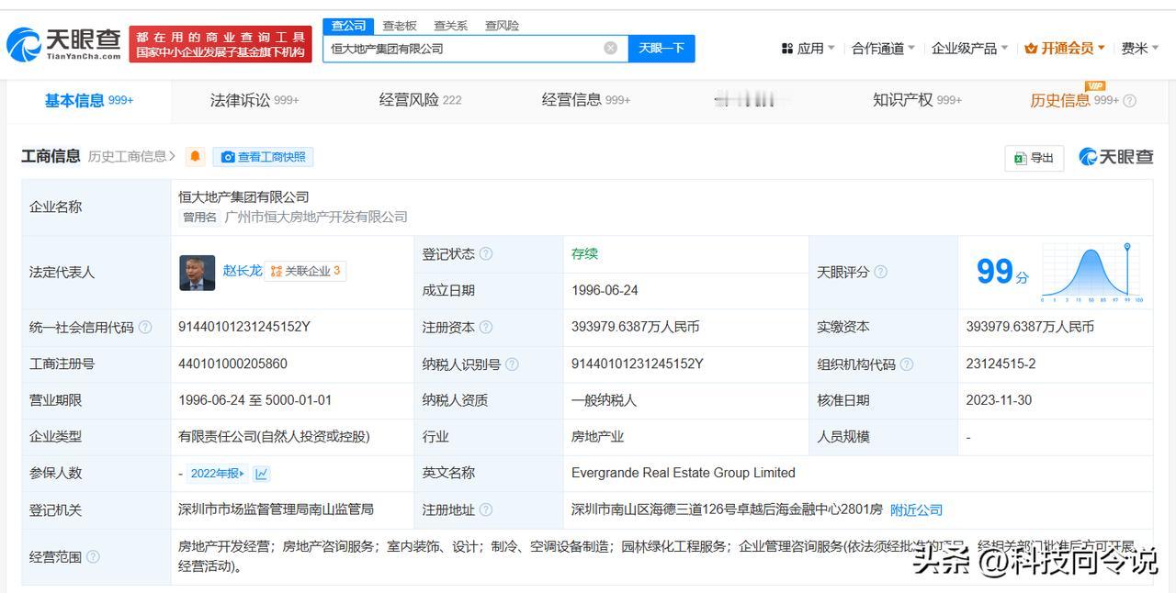Viewport: 1176px width, 593px height.
Task: Click 查看工商快照 button
Action: pos(263,157)
